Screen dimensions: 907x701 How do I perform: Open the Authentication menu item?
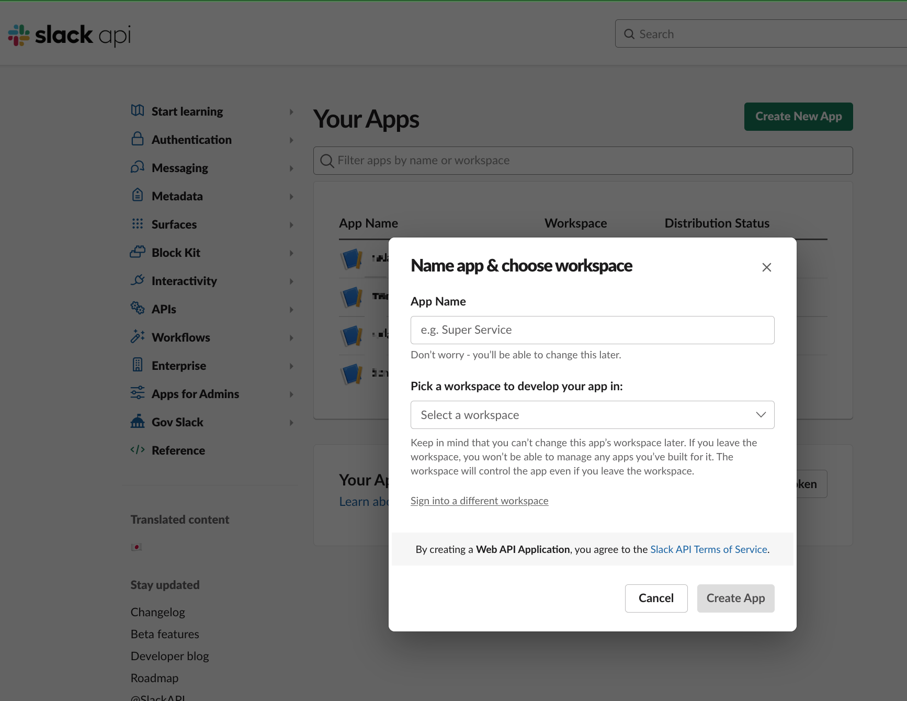(x=191, y=140)
